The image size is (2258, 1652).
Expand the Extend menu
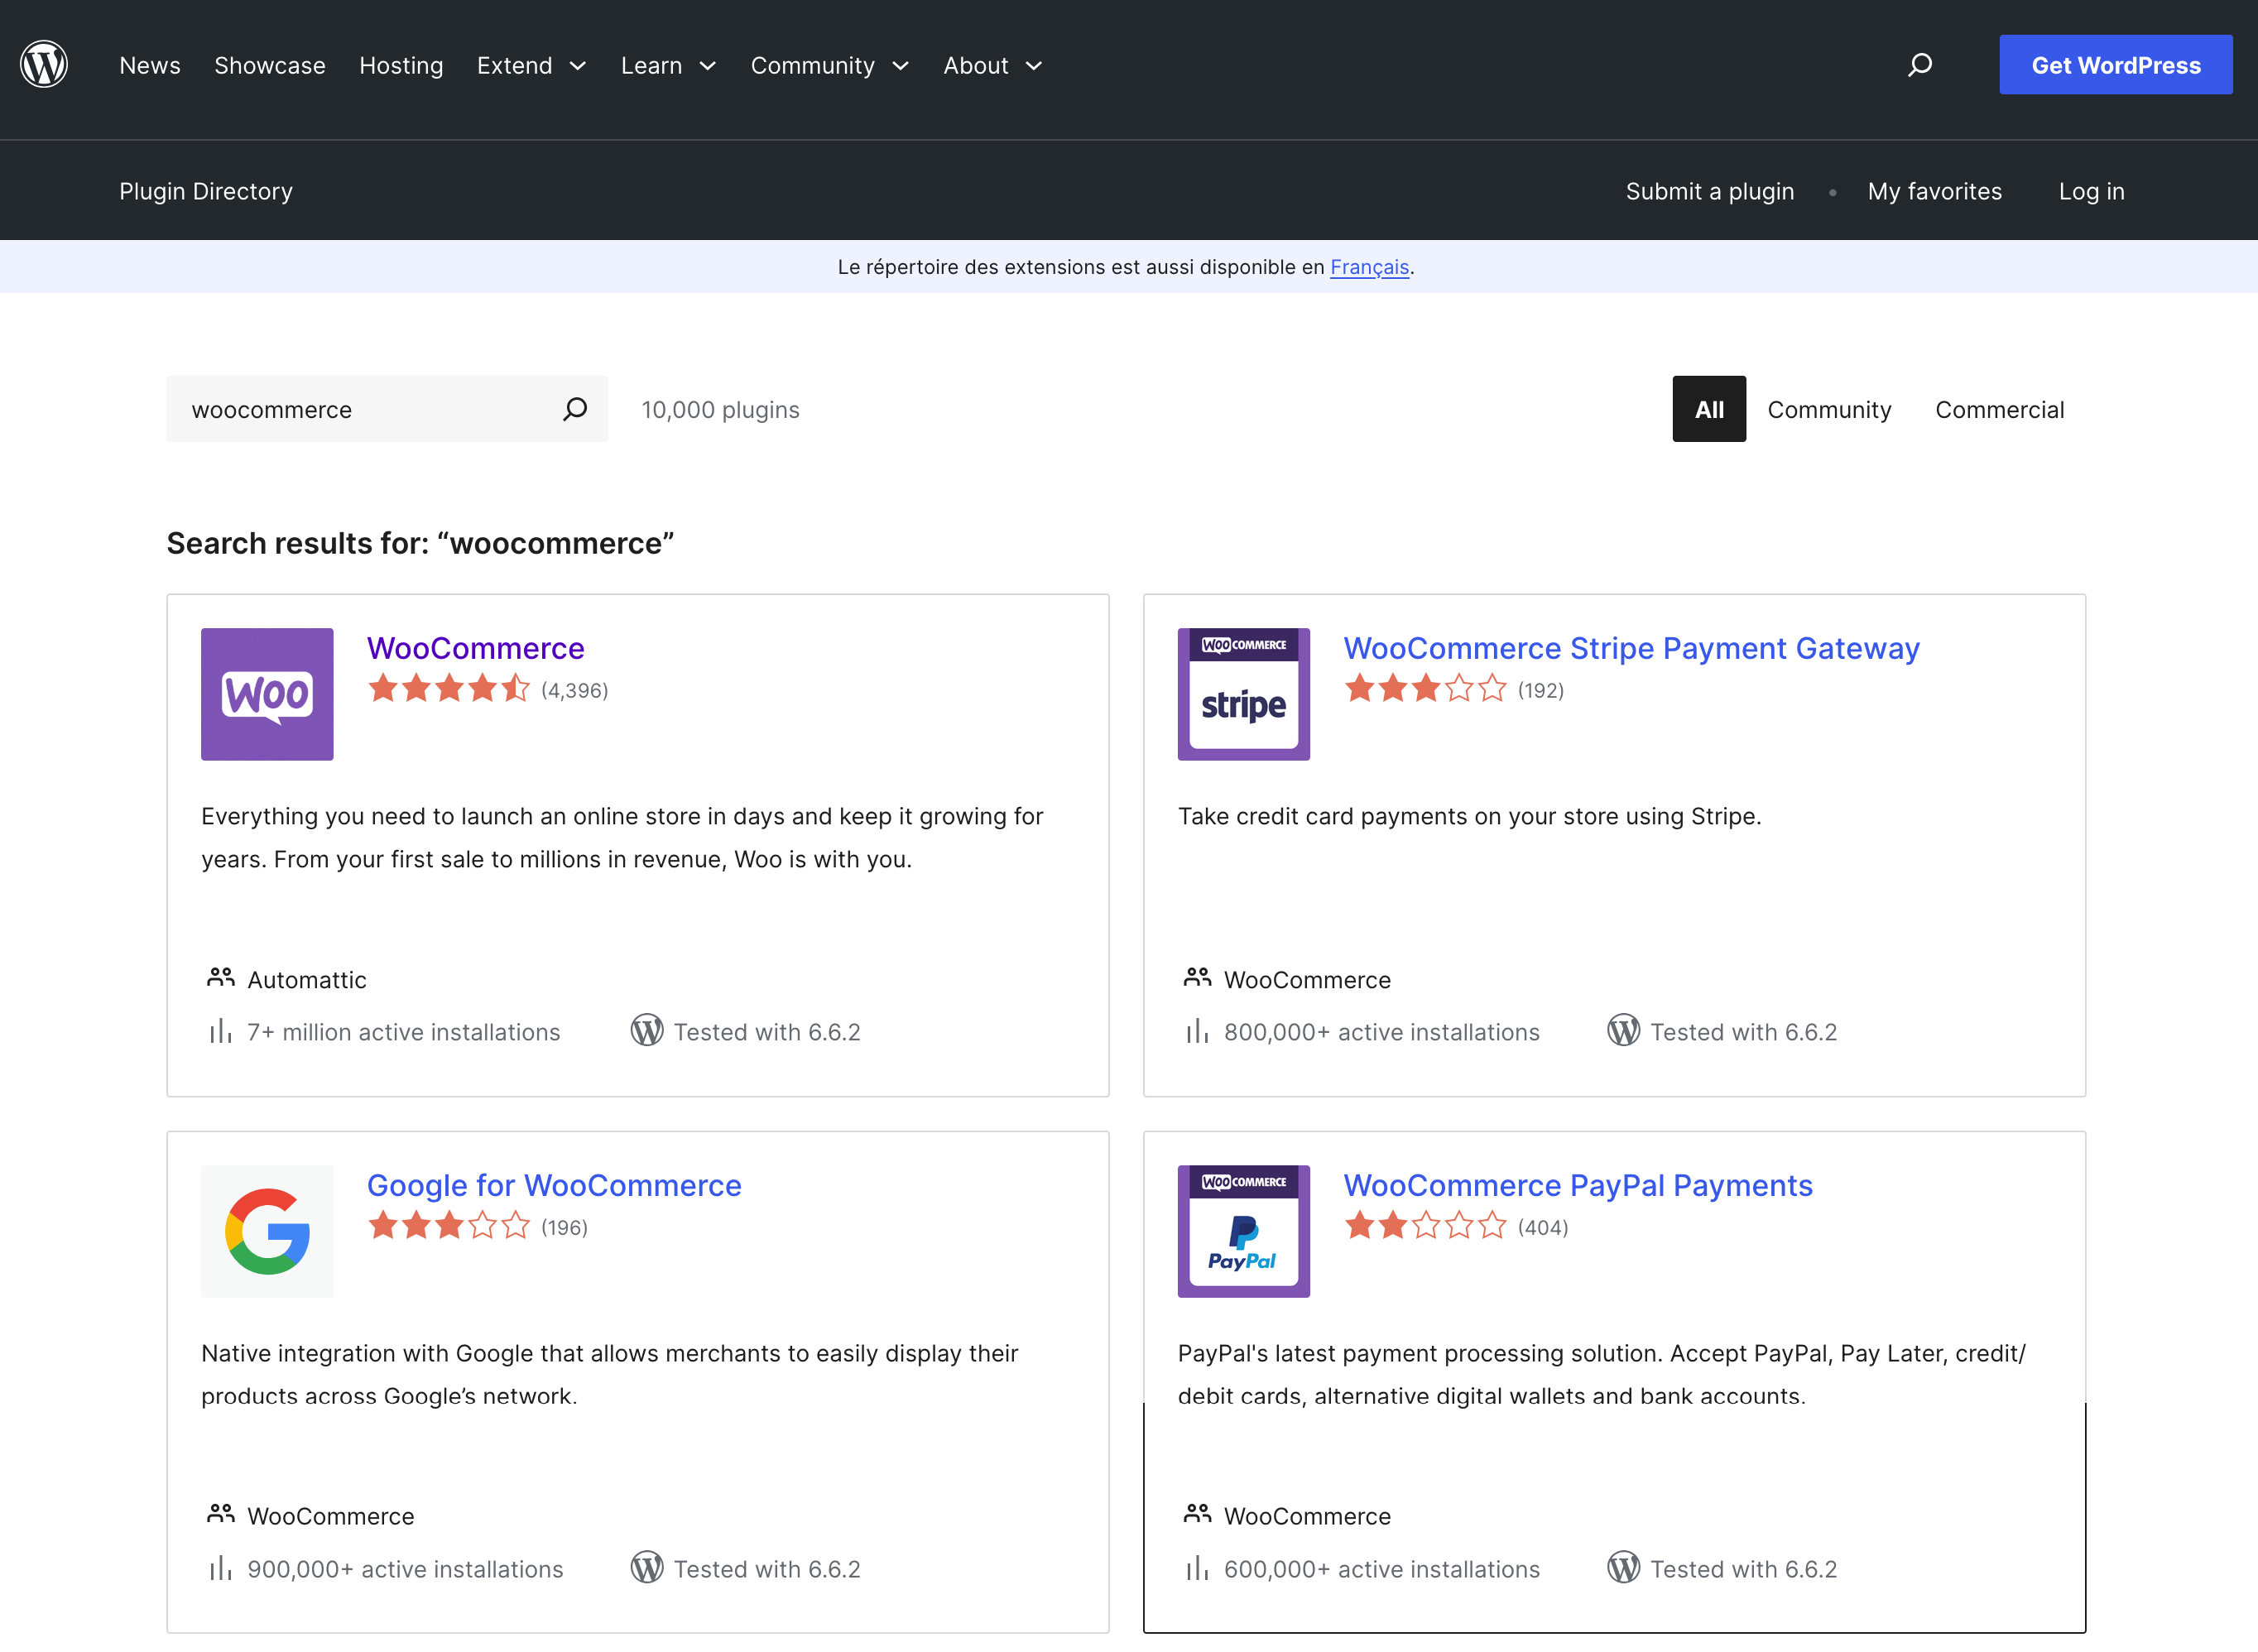[531, 65]
